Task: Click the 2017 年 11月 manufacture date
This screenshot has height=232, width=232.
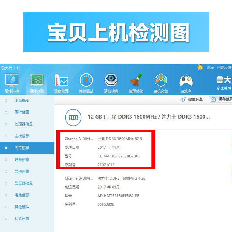Action: point(108,148)
